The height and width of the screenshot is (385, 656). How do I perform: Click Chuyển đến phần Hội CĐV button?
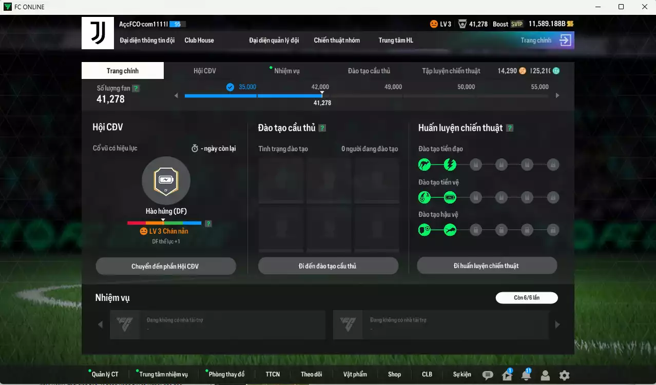[165, 266]
